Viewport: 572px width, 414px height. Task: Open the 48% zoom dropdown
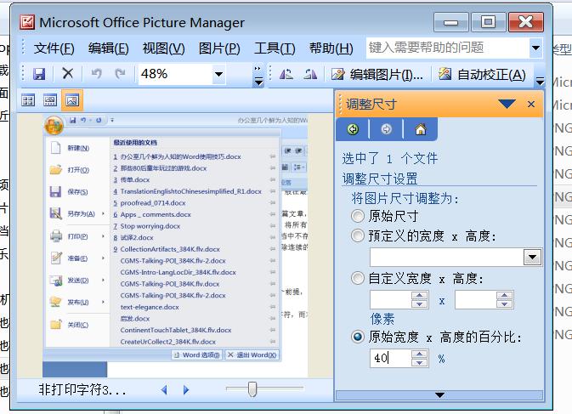click(218, 74)
